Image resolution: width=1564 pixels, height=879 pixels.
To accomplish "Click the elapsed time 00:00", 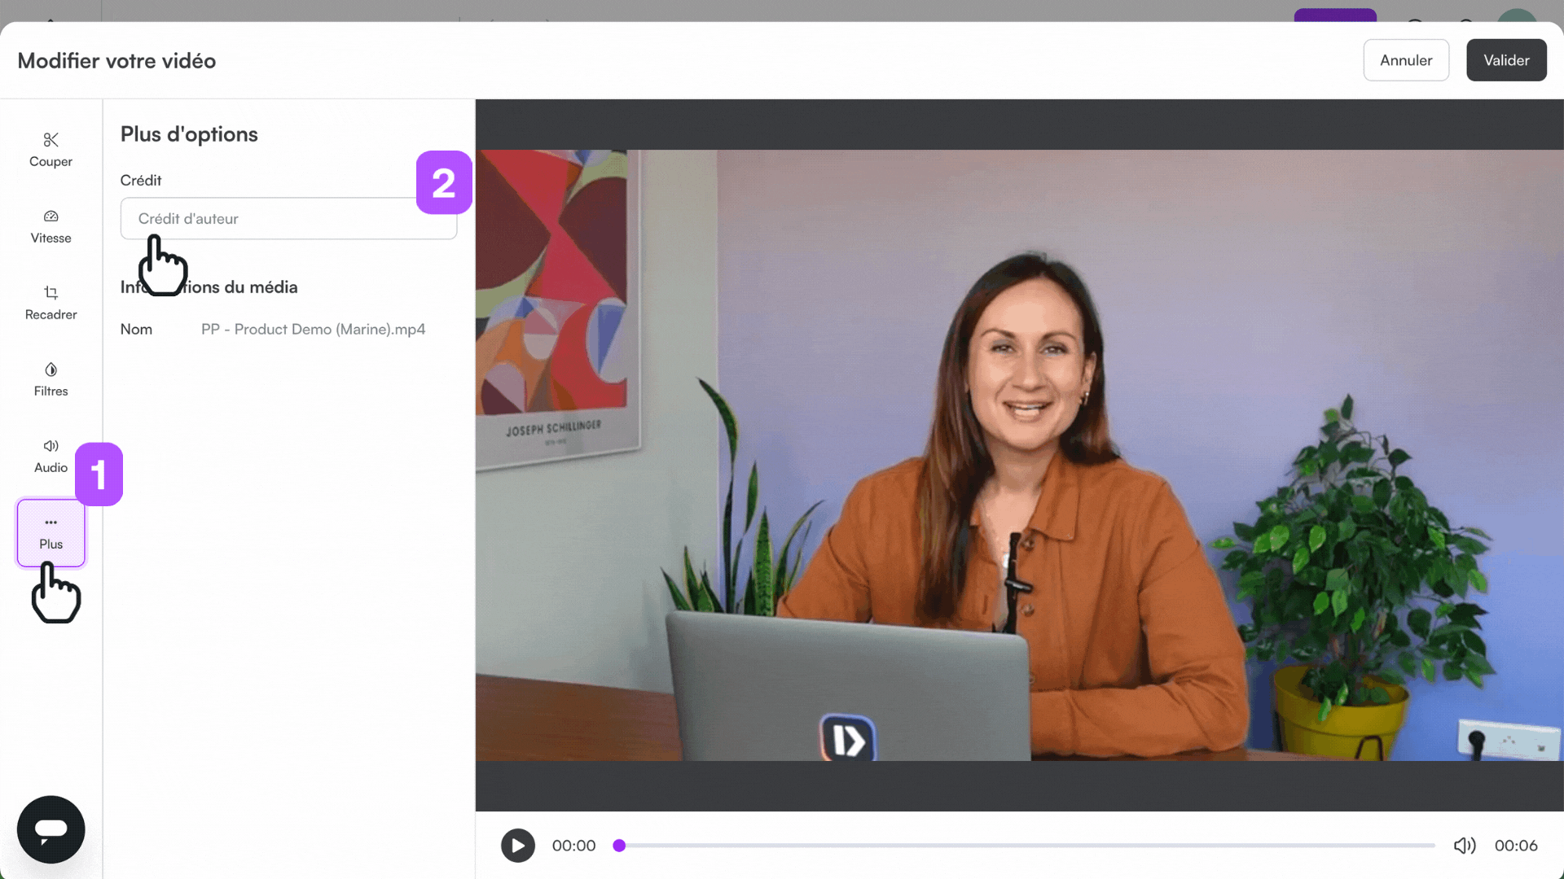I will 573,846.
